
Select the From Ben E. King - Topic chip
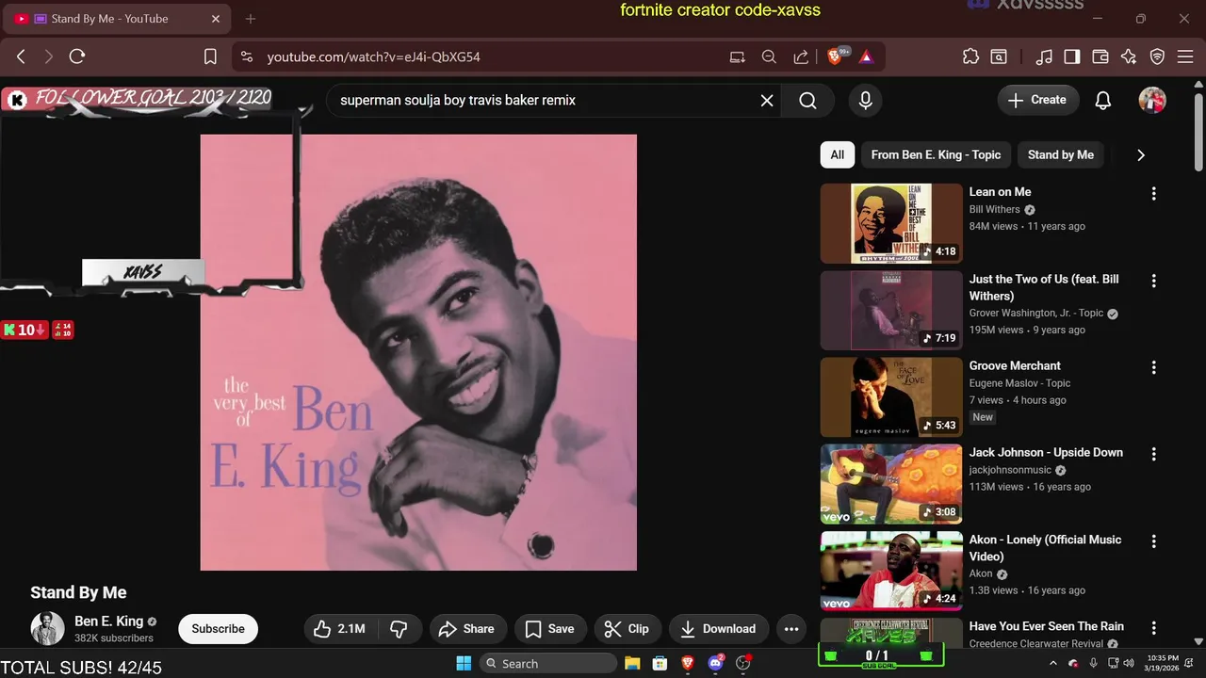click(936, 154)
